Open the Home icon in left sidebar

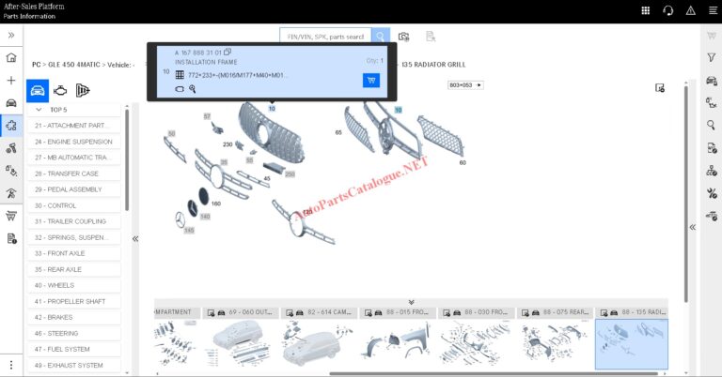pos(11,58)
